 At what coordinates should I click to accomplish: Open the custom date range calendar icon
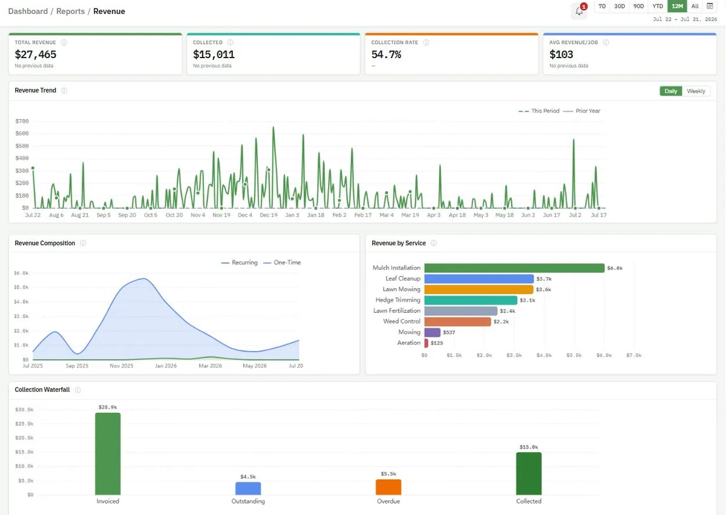pyautogui.click(x=710, y=6)
